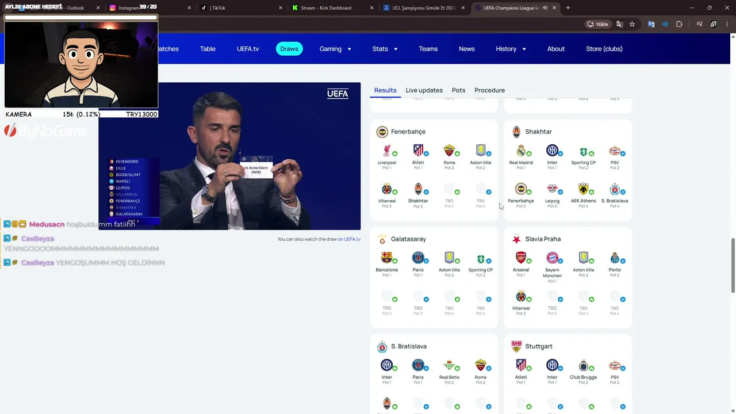Open the media controls toolbar icon

[x=699, y=24]
